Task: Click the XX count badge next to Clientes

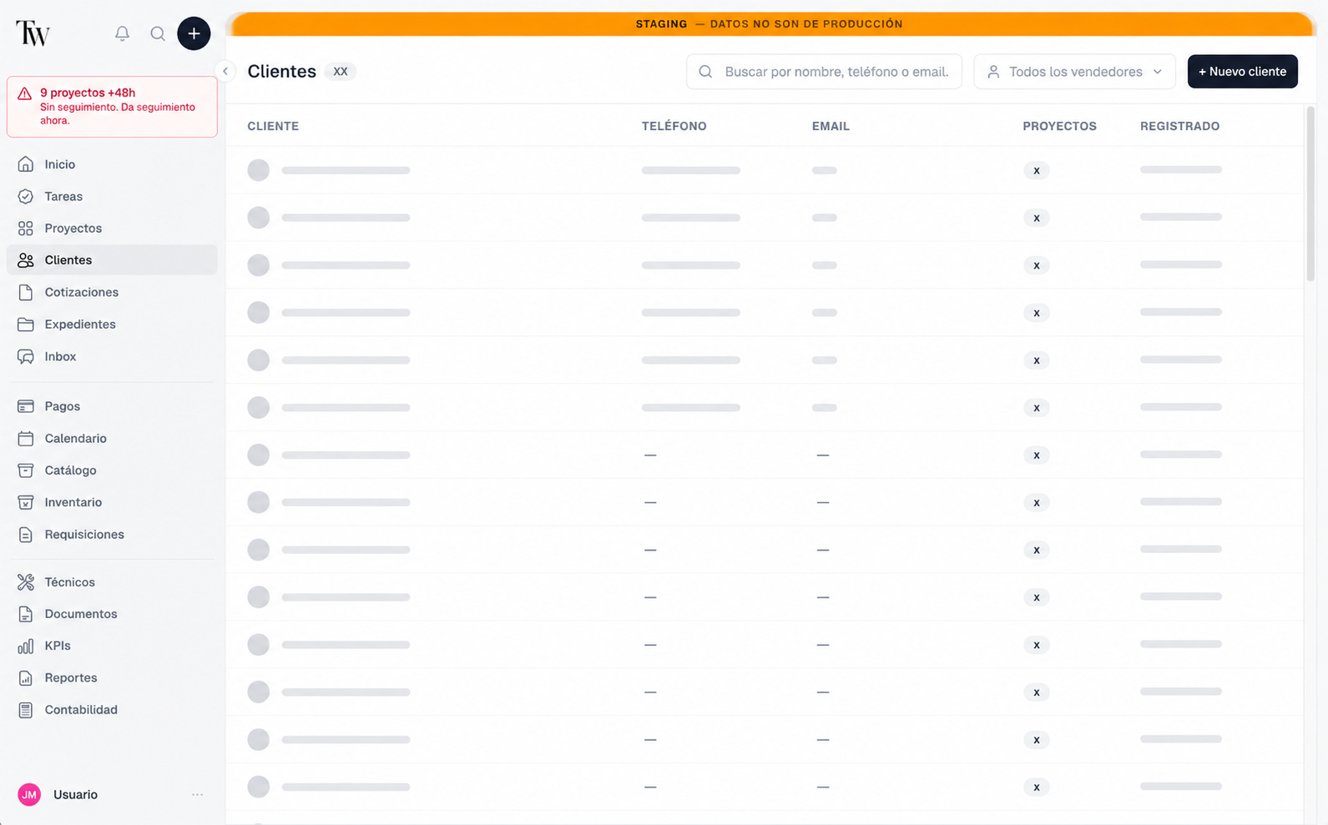Action: [341, 72]
